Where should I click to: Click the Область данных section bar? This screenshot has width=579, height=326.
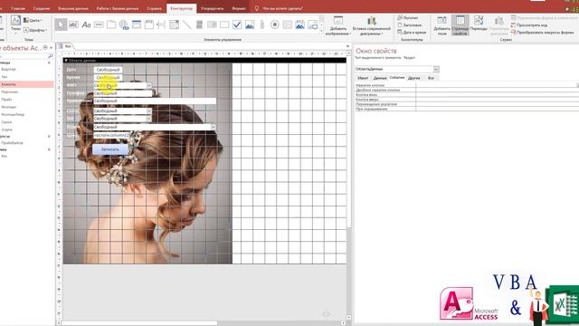point(204,61)
